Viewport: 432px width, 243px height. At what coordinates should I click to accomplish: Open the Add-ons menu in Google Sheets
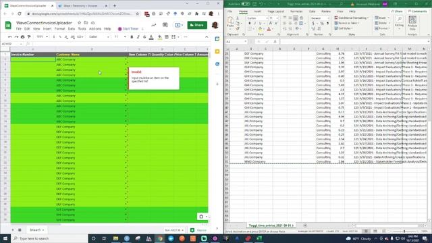click(95, 28)
